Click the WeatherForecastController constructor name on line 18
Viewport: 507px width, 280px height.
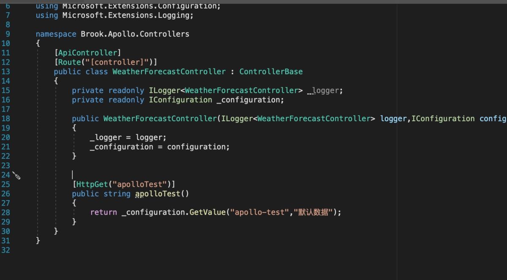[160, 119]
